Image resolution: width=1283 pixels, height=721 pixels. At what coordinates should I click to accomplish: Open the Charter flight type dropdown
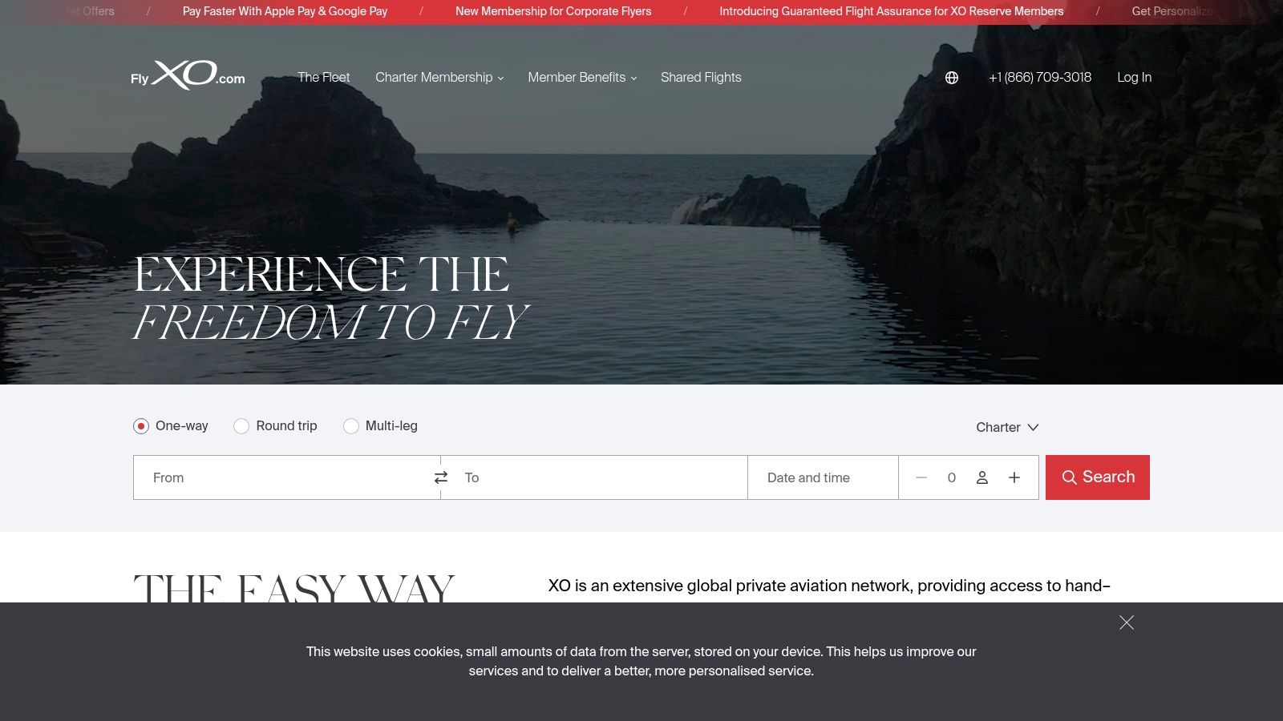coord(1007,427)
